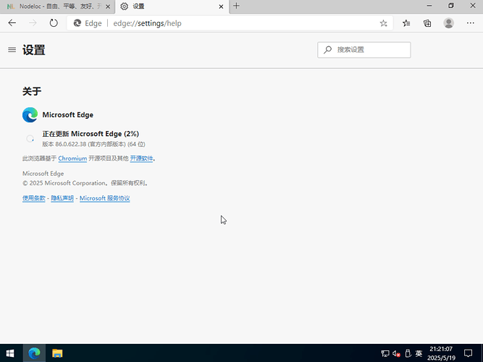Viewport: 483px width, 362px height.
Task: Click the Microsoft Edge logo in the About section
Action: tap(30, 115)
